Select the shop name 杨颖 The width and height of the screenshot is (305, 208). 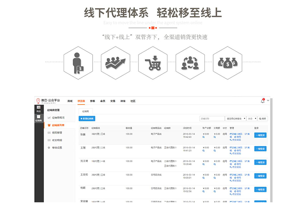(x=83, y=188)
